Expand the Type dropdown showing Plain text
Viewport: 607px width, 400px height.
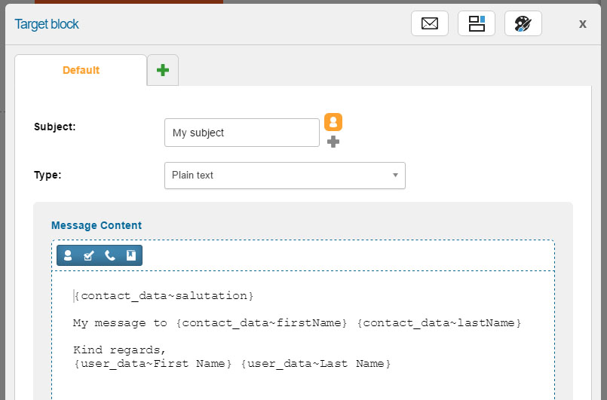(x=284, y=176)
